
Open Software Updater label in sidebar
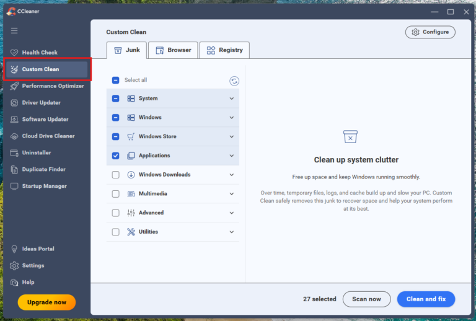[45, 119]
